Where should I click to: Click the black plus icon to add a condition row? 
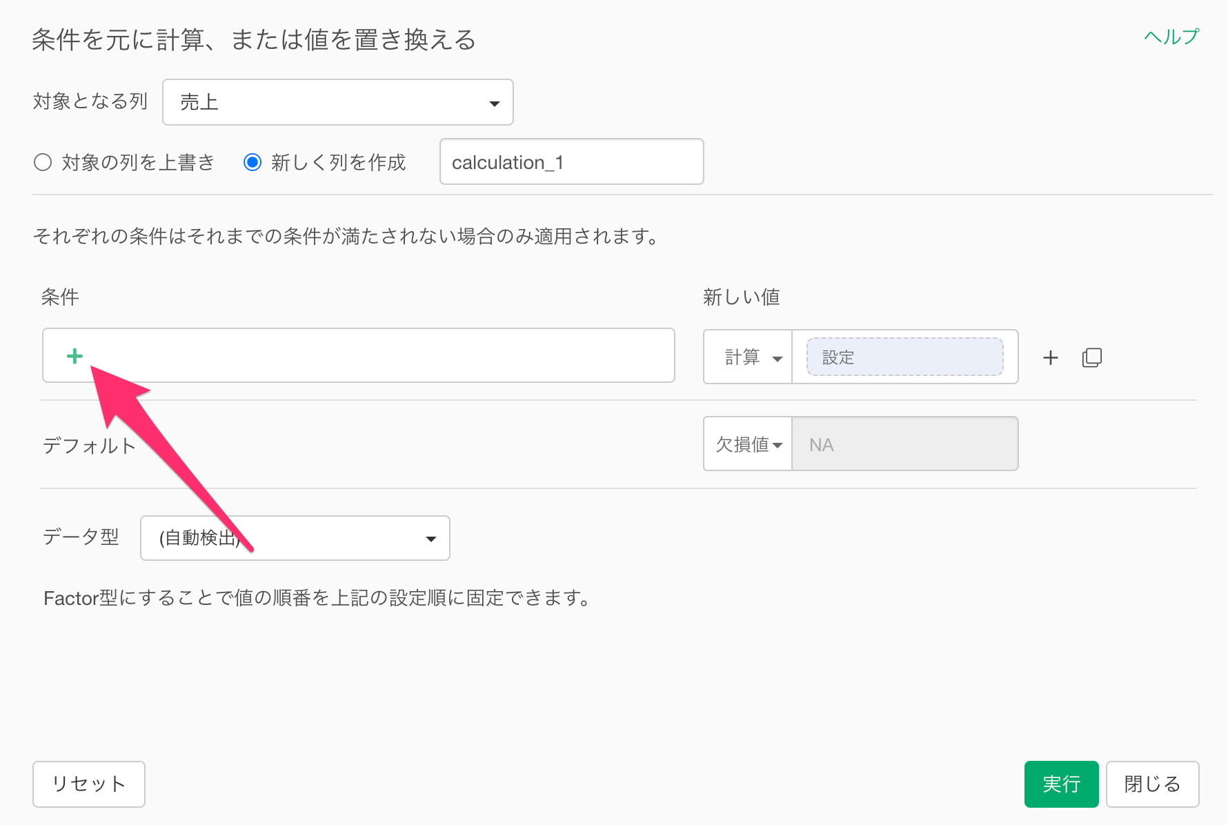click(1050, 357)
